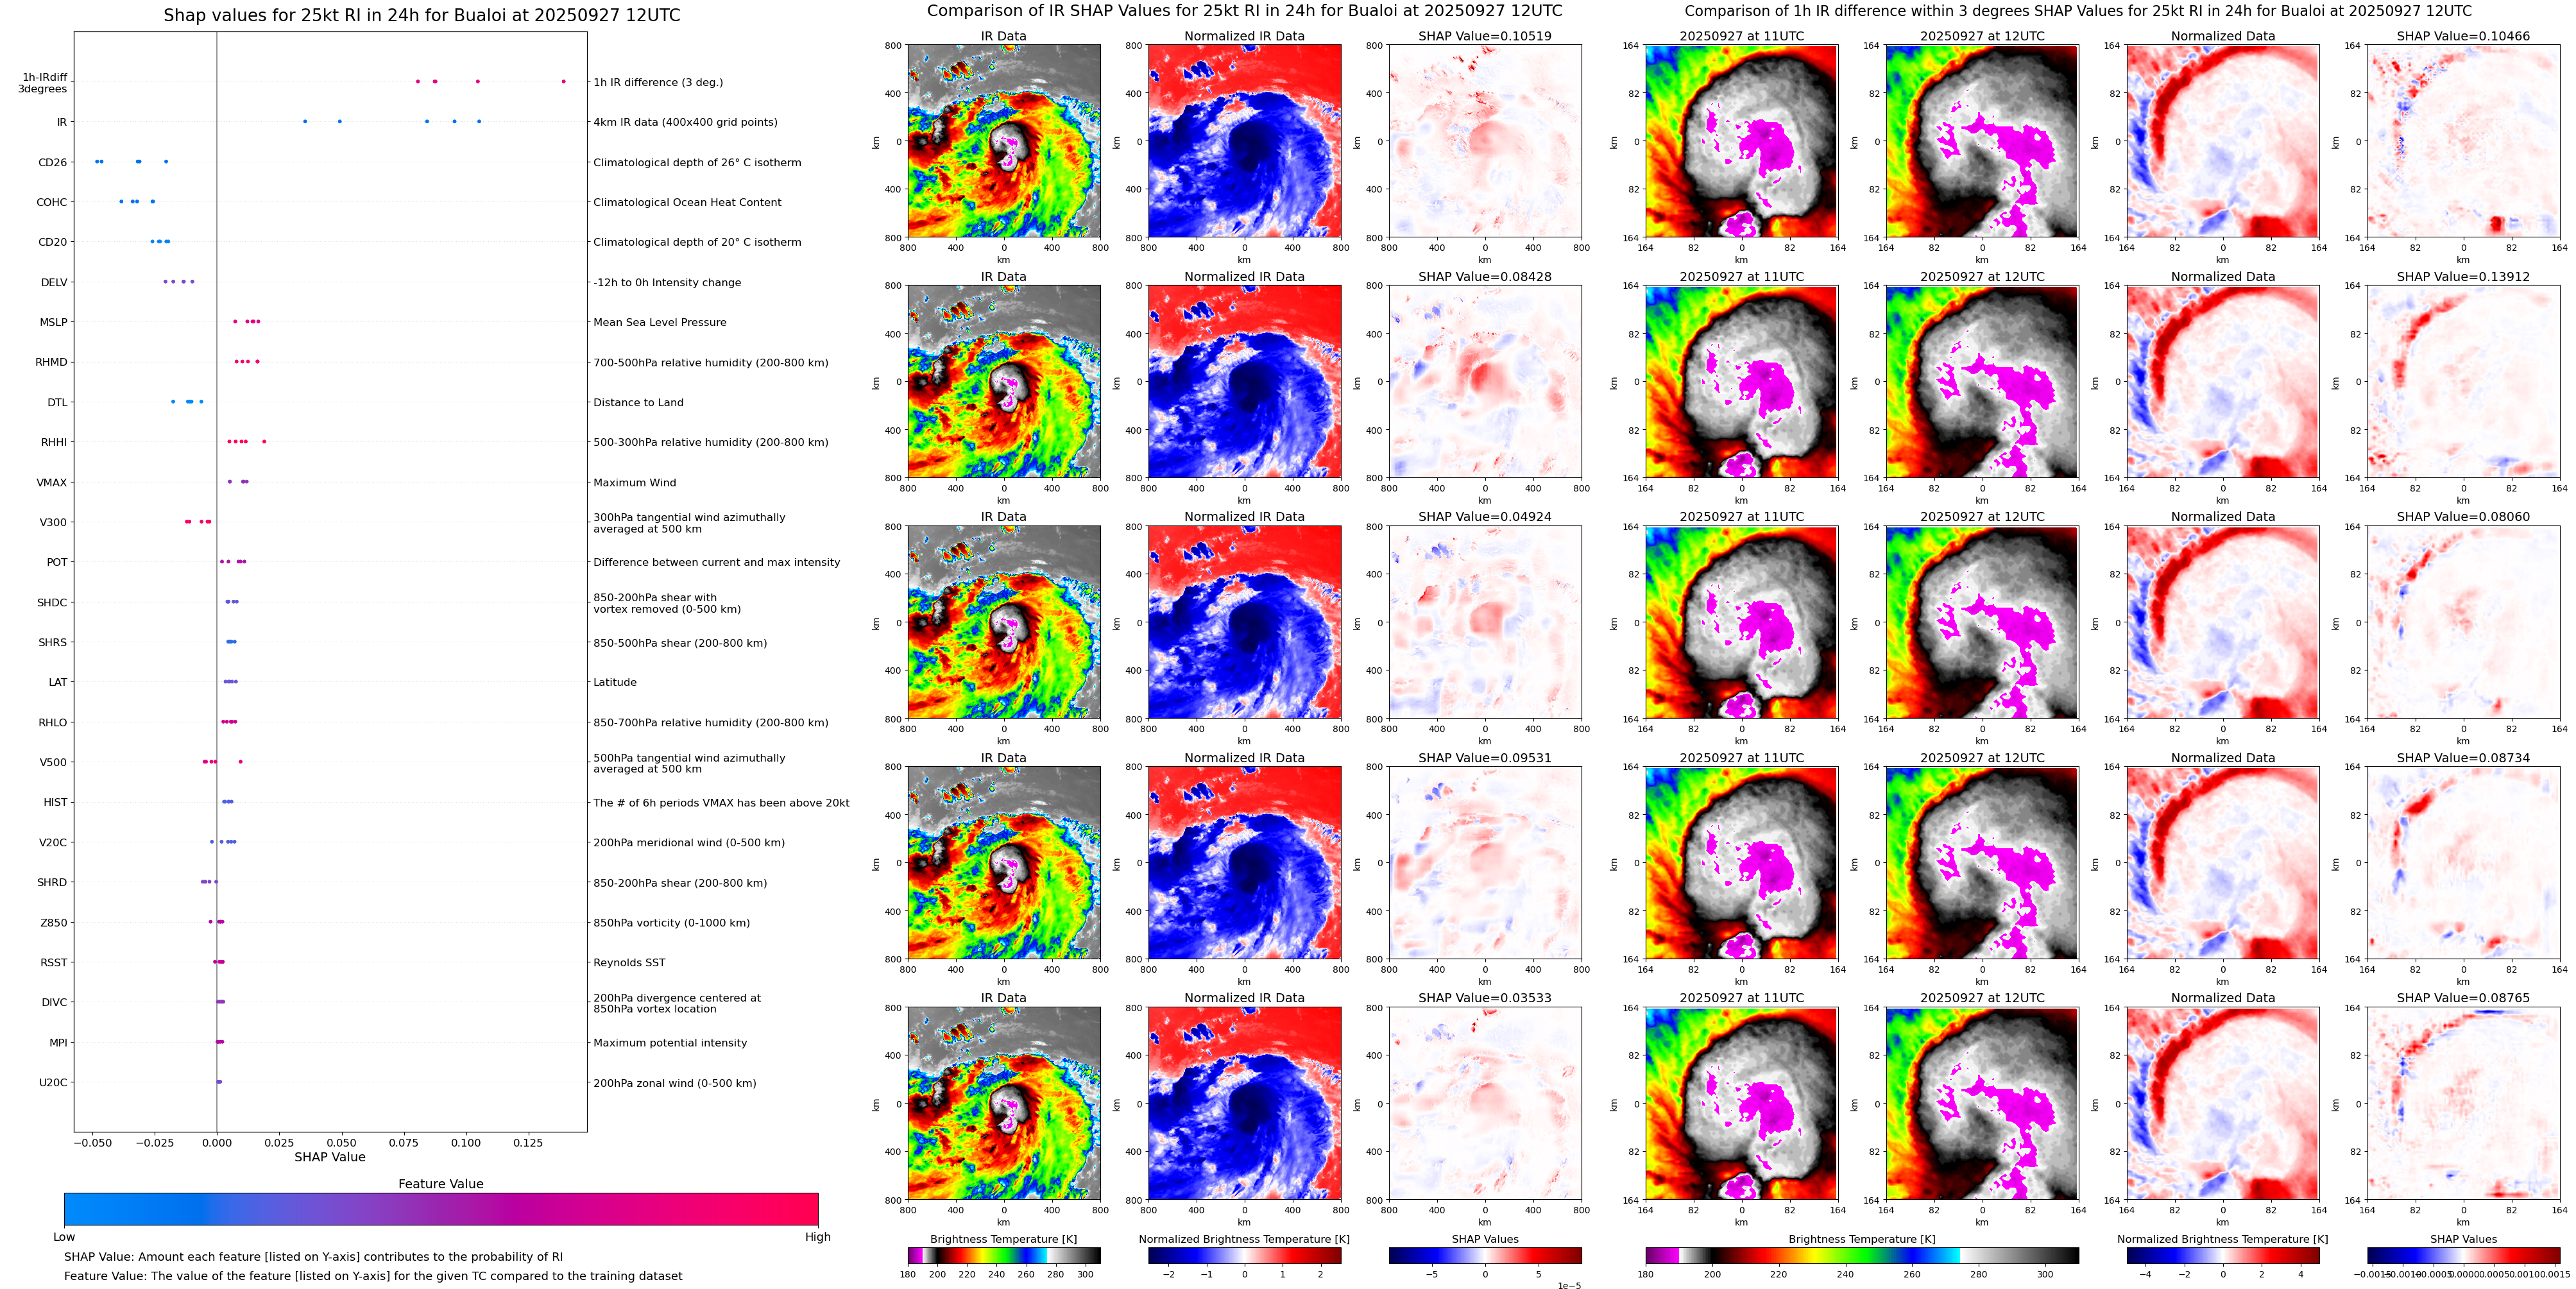Click the Feature Value gradient colorbar

[x=440, y=1209]
